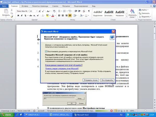Toggle subscript x₂ button

tap(34, 16)
